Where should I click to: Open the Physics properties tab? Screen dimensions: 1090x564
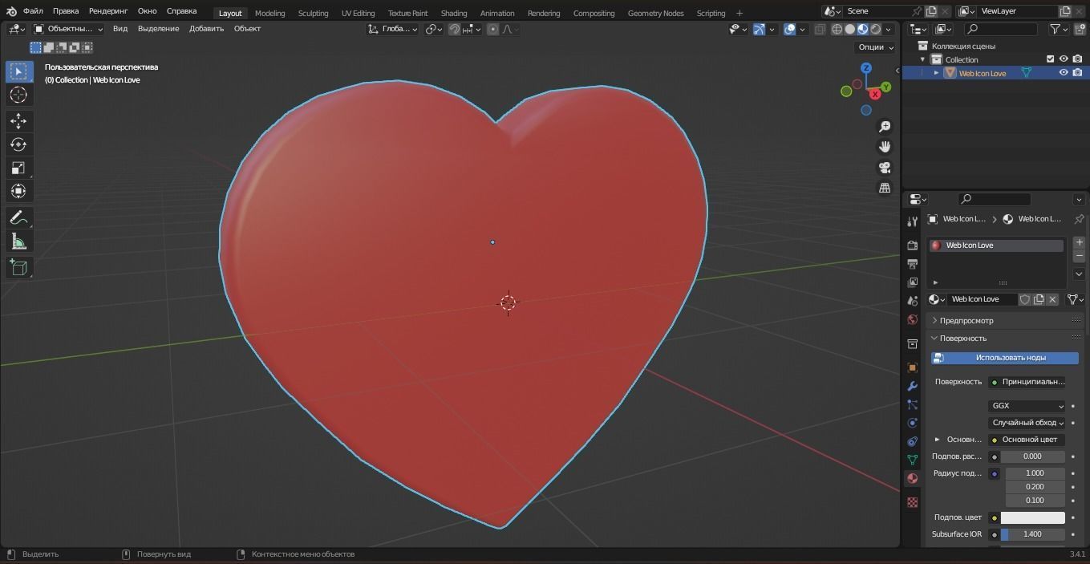tap(912, 423)
